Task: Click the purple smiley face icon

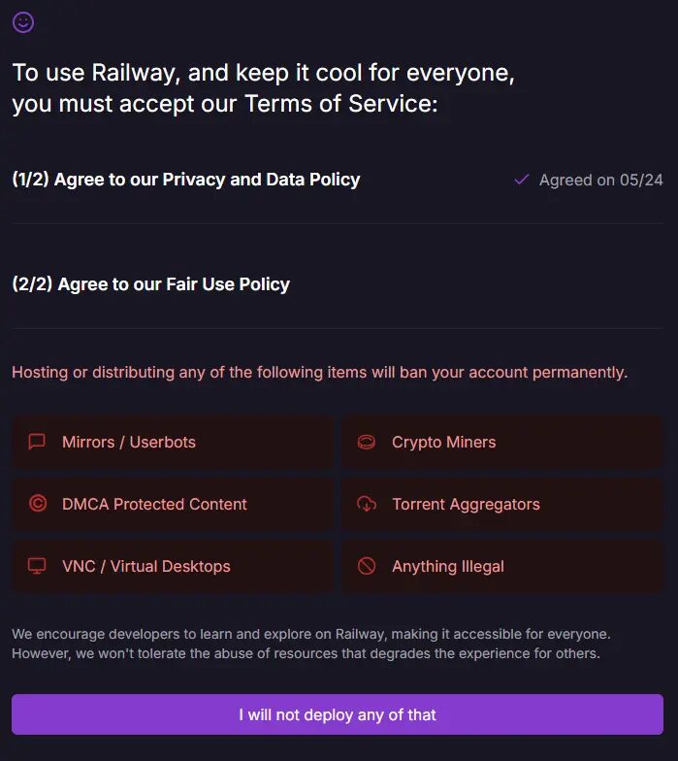Action: click(x=23, y=22)
